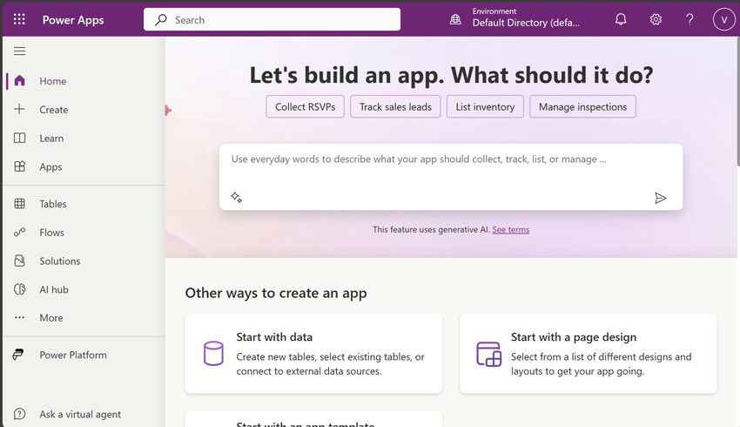Open Flows in navigation

coord(52,233)
